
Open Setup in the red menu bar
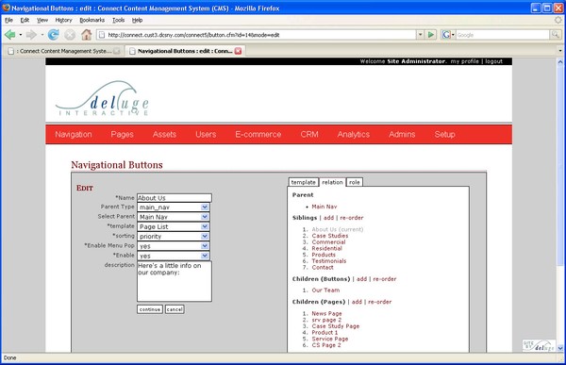tap(444, 134)
